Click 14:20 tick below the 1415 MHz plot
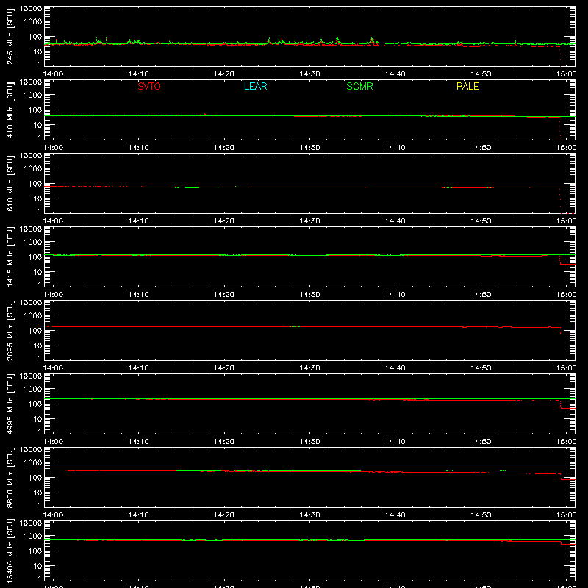588x588 pixels. tap(224, 295)
